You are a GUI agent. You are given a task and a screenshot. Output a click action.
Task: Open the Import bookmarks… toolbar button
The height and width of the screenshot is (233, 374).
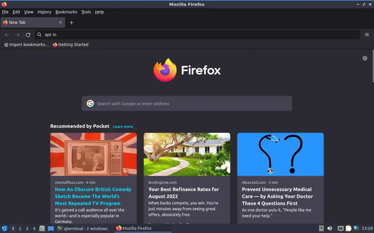(x=26, y=45)
